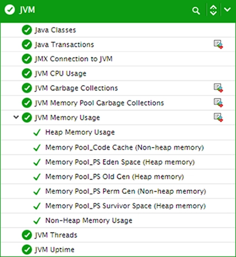Open diagnosis icon for JVM Memory Usage
The width and height of the screenshot is (236, 257).
(218, 118)
